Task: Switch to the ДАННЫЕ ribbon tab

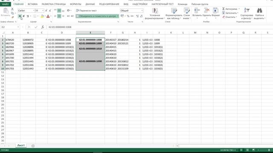Action: 90,4
